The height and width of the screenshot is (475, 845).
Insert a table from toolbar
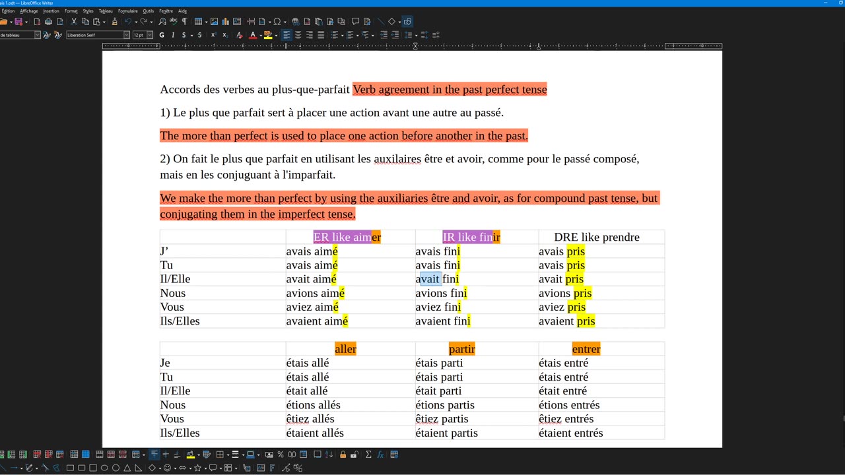point(198,22)
